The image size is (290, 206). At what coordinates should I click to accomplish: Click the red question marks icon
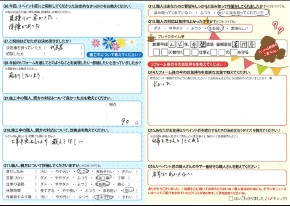point(278,27)
